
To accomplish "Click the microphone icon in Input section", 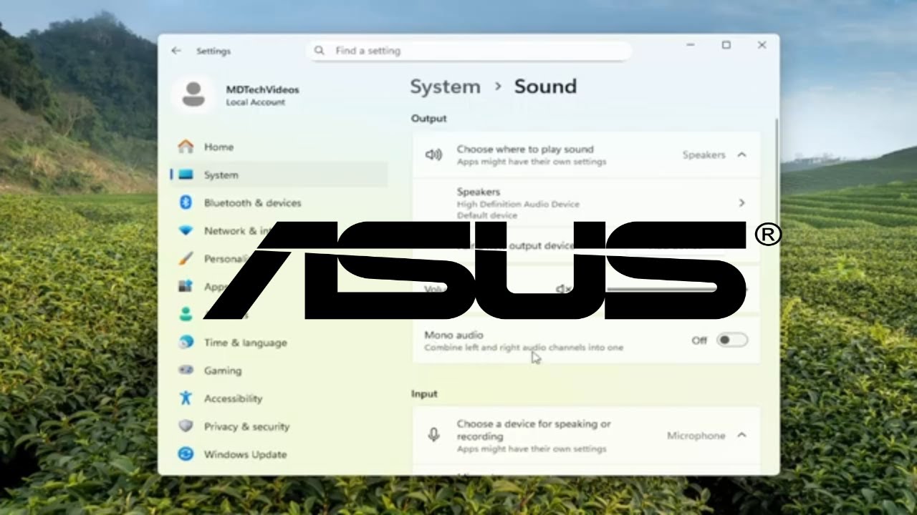I will tap(433, 435).
